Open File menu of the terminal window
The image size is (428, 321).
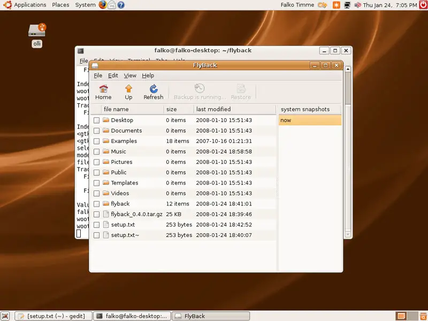pos(83,60)
